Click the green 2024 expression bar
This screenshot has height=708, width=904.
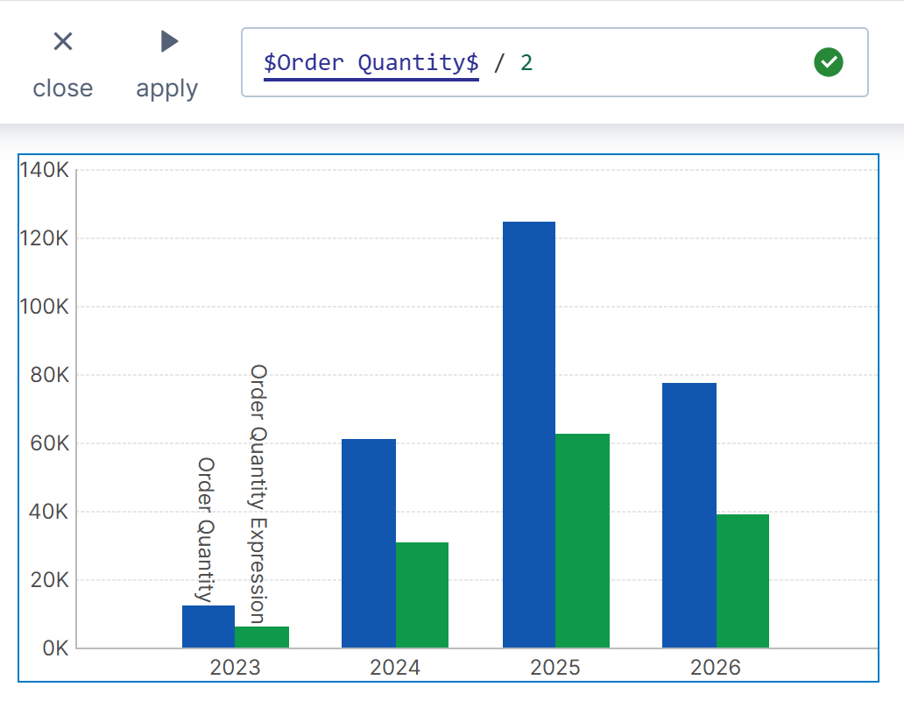click(422, 595)
